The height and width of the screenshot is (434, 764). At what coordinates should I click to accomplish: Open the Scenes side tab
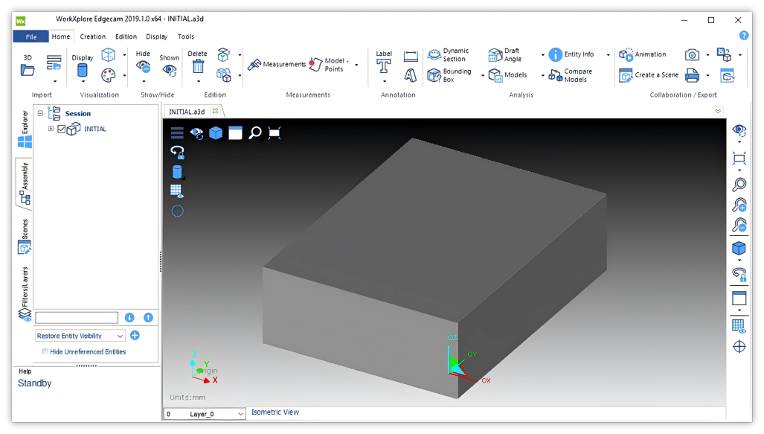pos(25,237)
